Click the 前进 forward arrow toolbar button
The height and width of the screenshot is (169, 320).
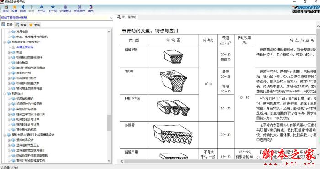32,9
